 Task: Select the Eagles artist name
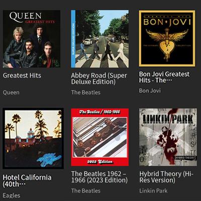(12, 195)
